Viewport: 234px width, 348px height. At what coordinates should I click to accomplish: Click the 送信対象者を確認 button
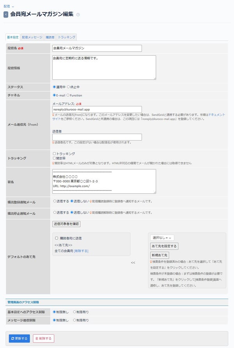coord(66,224)
